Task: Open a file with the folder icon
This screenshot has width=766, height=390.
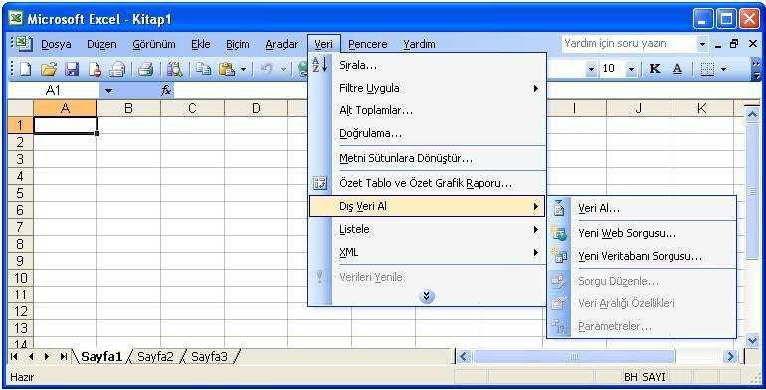Action: coord(49,69)
